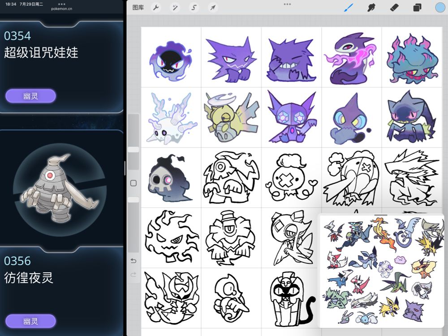Image resolution: width=448 pixels, height=336 pixels.
Task: Tap the Dusclops image in the Pokédex
Action: click(59, 189)
